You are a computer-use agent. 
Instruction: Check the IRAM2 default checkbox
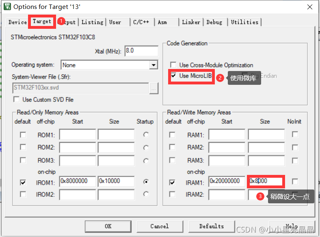[172, 194]
